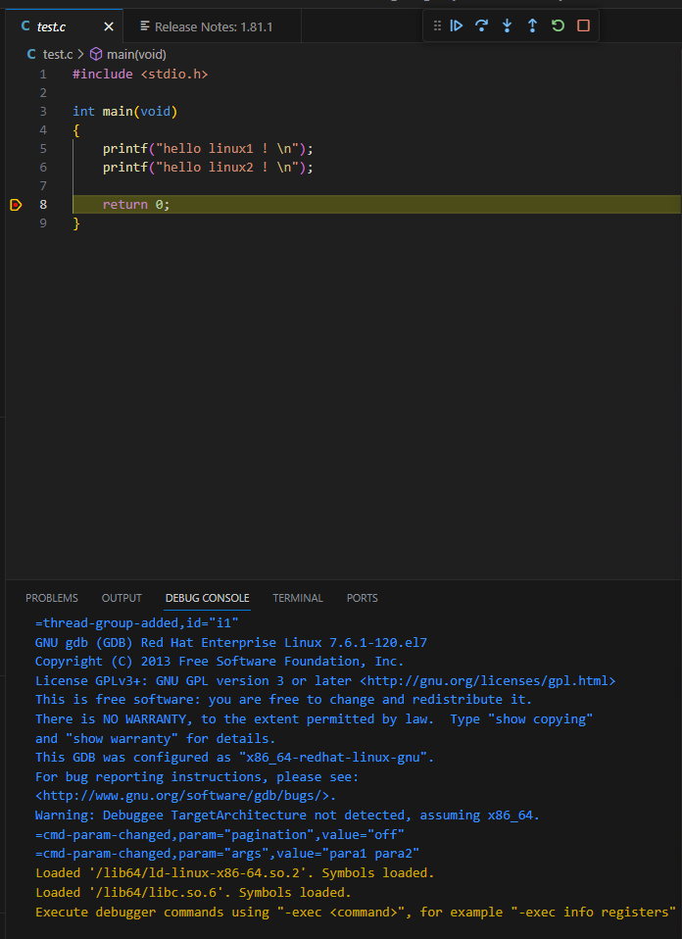Restart the debug session
Image resolution: width=682 pixels, height=939 pixels.
click(x=558, y=25)
